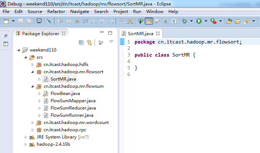Click the Run External Tools icon
Image resolution: width=260 pixels, height=153 pixels.
213,21
